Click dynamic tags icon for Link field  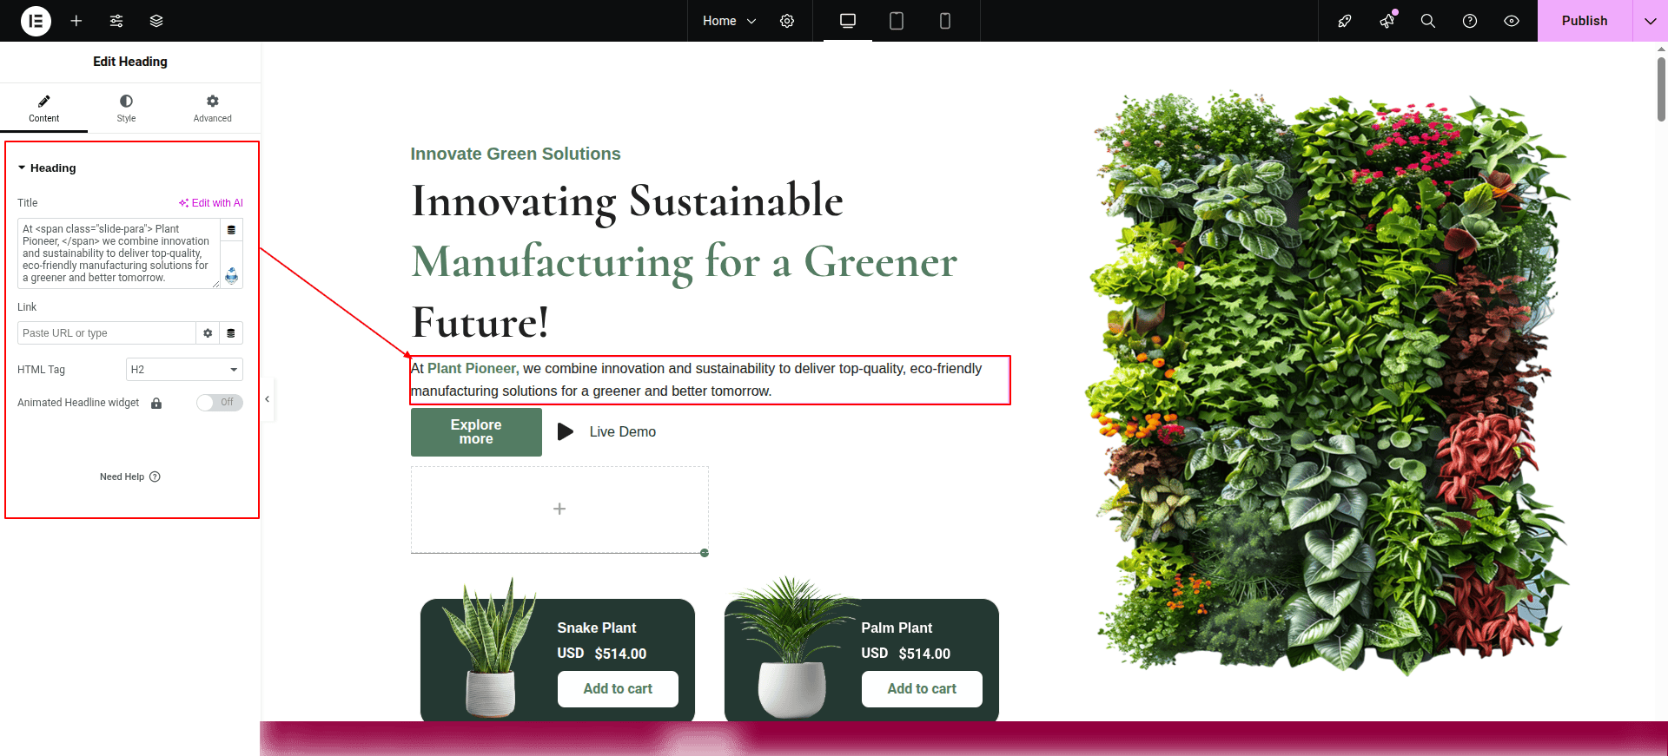pyautogui.click(x=231, y=333)
